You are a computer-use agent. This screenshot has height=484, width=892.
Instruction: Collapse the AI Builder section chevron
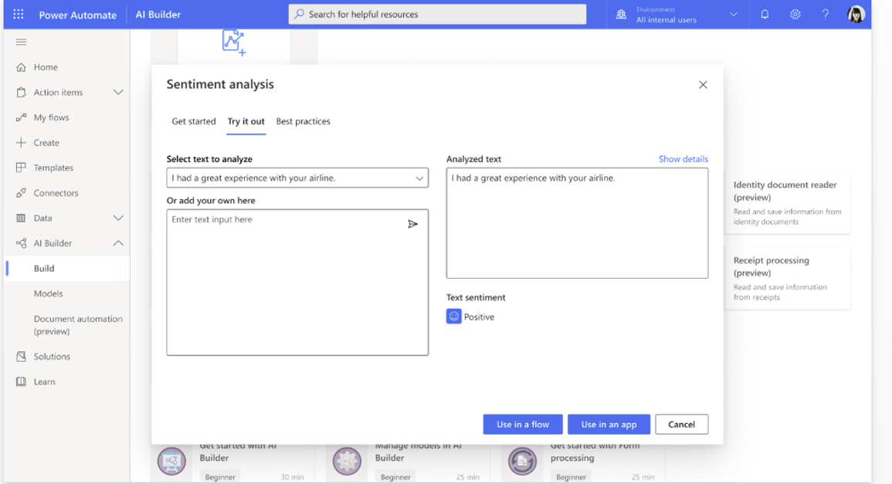[117, 243]
